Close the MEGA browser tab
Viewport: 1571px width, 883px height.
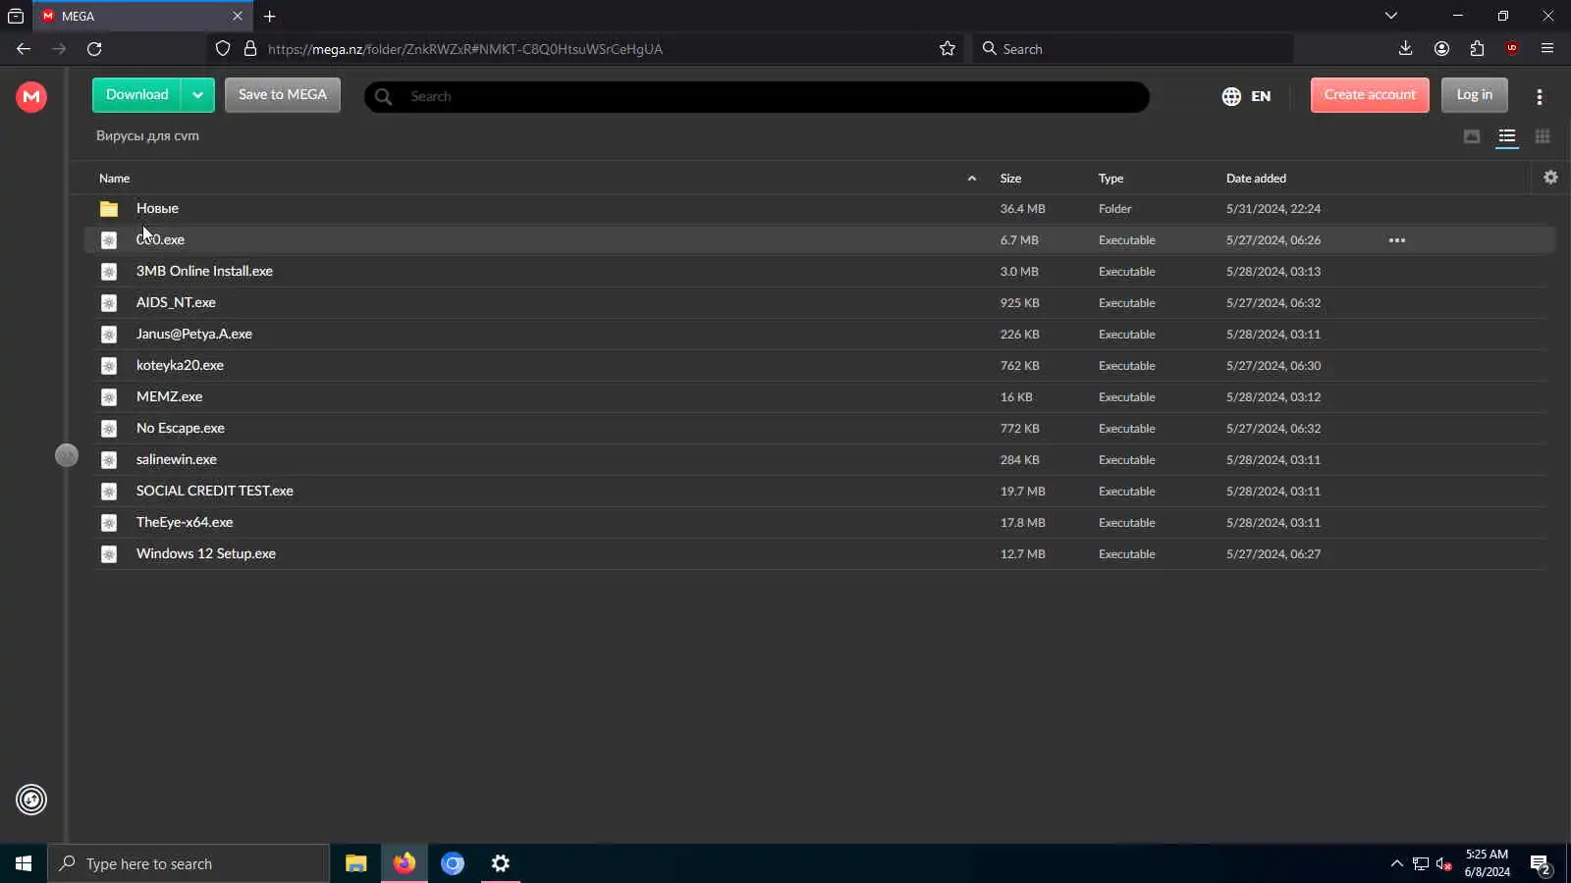coord(237,16)
